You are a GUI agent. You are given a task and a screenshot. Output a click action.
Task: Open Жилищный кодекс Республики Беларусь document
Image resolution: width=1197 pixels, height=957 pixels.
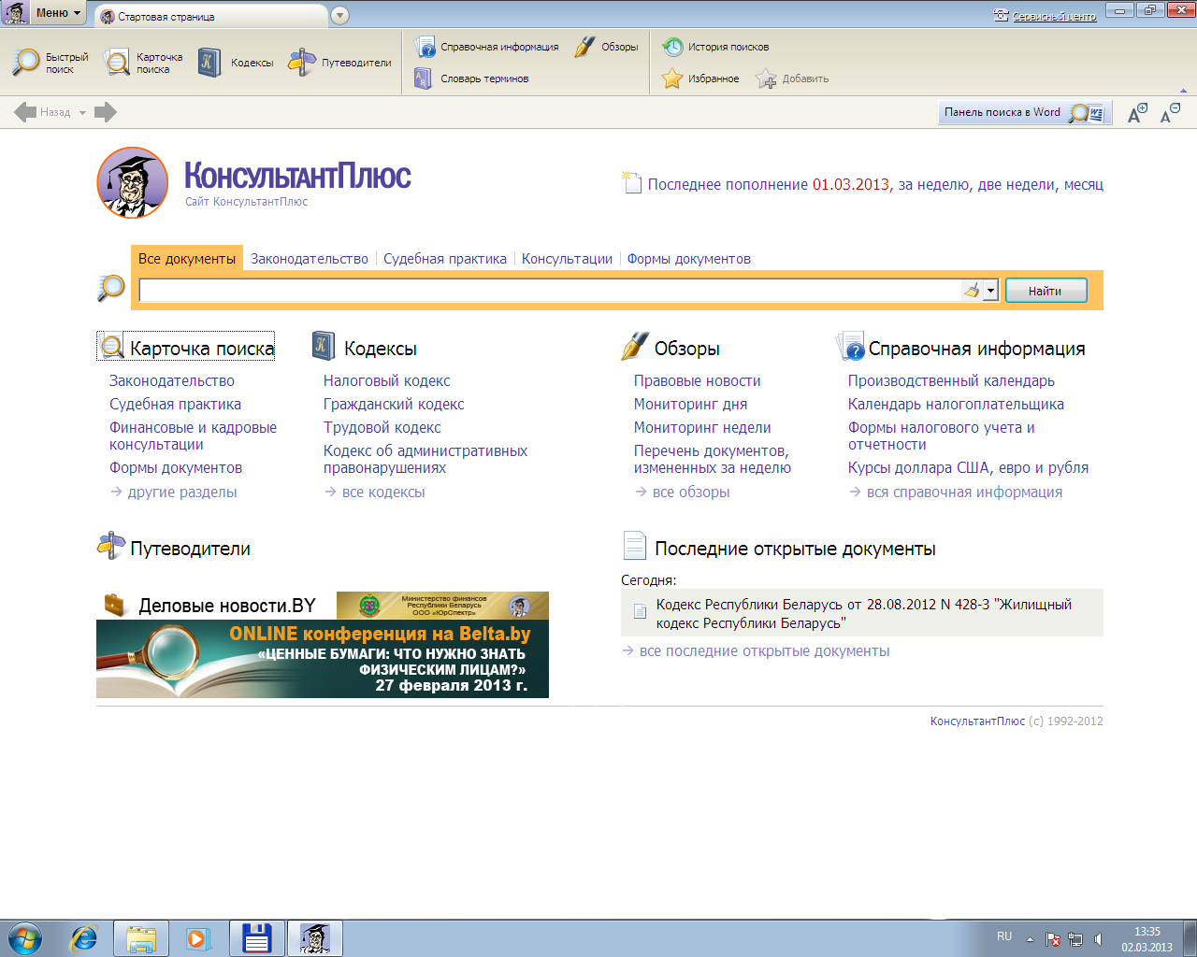point(864,613)
